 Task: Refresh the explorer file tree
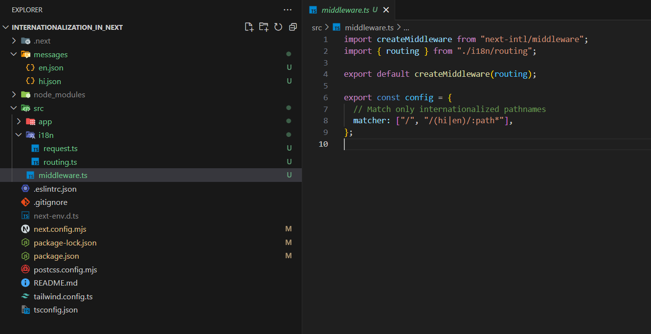point(278,27)
